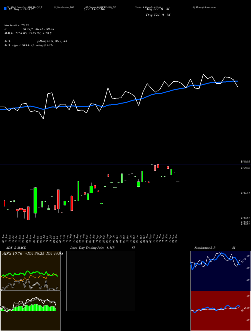Viewport: 251px width, 331px height.
Task: Select the 'Day Vol: 0 M' text
Action: (158, 15)
